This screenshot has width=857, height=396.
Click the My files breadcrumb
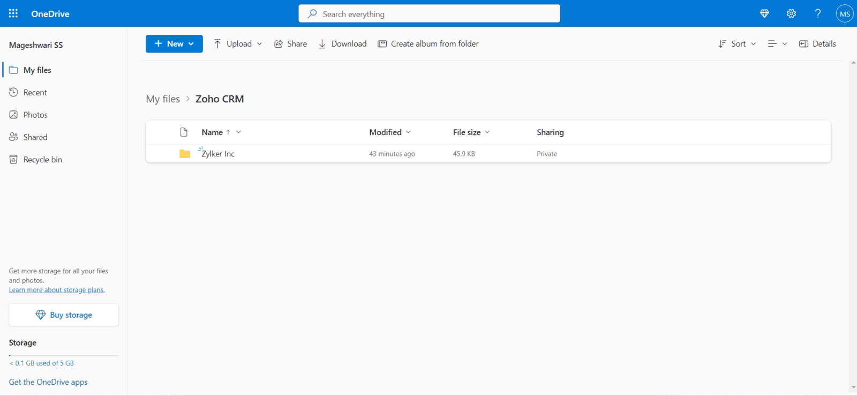click(163, 99)
